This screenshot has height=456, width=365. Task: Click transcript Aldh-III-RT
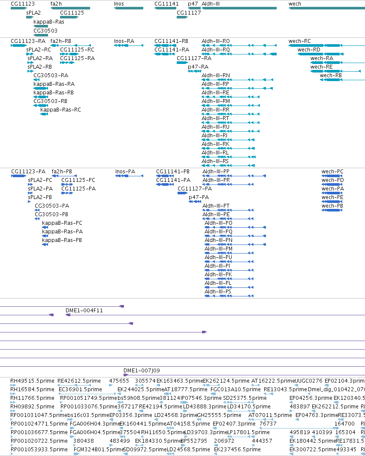click(x=215, y=118)
